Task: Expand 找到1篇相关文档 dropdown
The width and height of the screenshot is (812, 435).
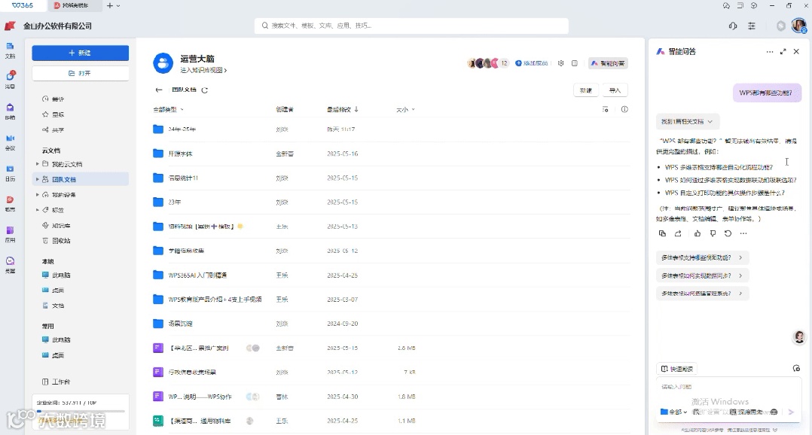Action: click(687, 122)
